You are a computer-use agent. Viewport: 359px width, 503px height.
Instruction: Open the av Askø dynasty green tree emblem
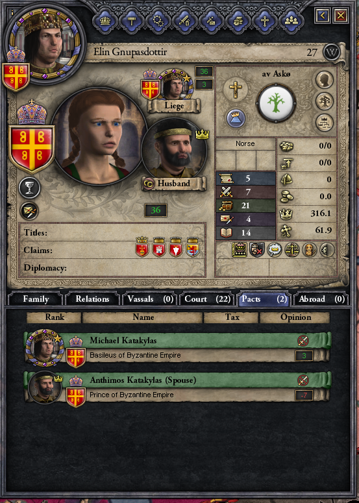276,103
